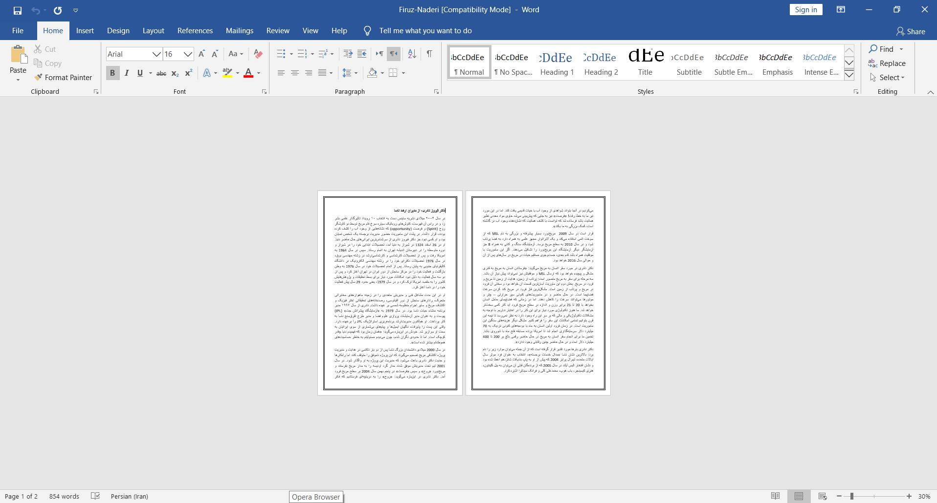Screen dimensions: 937x503
Task: Switch to the Layout tab
Action: tap(154, 30)
